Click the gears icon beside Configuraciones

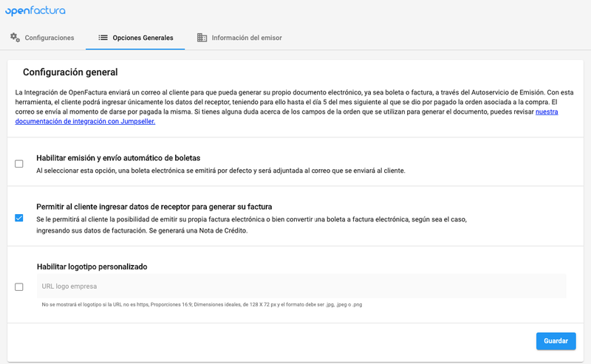pos(15,38)
